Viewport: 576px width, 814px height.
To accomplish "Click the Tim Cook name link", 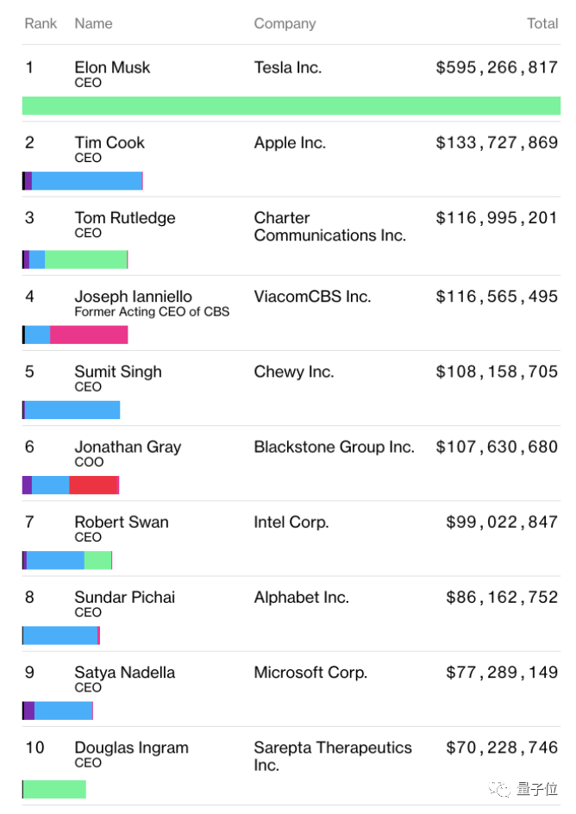I will tap(110, 142).
